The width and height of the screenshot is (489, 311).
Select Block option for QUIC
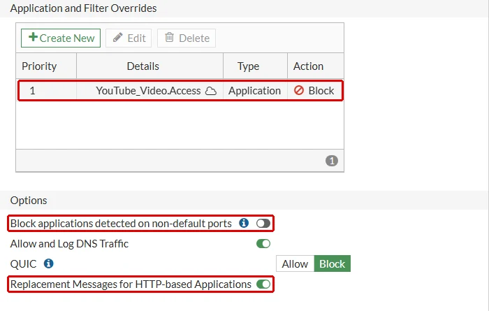point(332,264)
